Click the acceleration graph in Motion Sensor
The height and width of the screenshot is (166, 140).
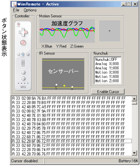click(x=67, y=31)
